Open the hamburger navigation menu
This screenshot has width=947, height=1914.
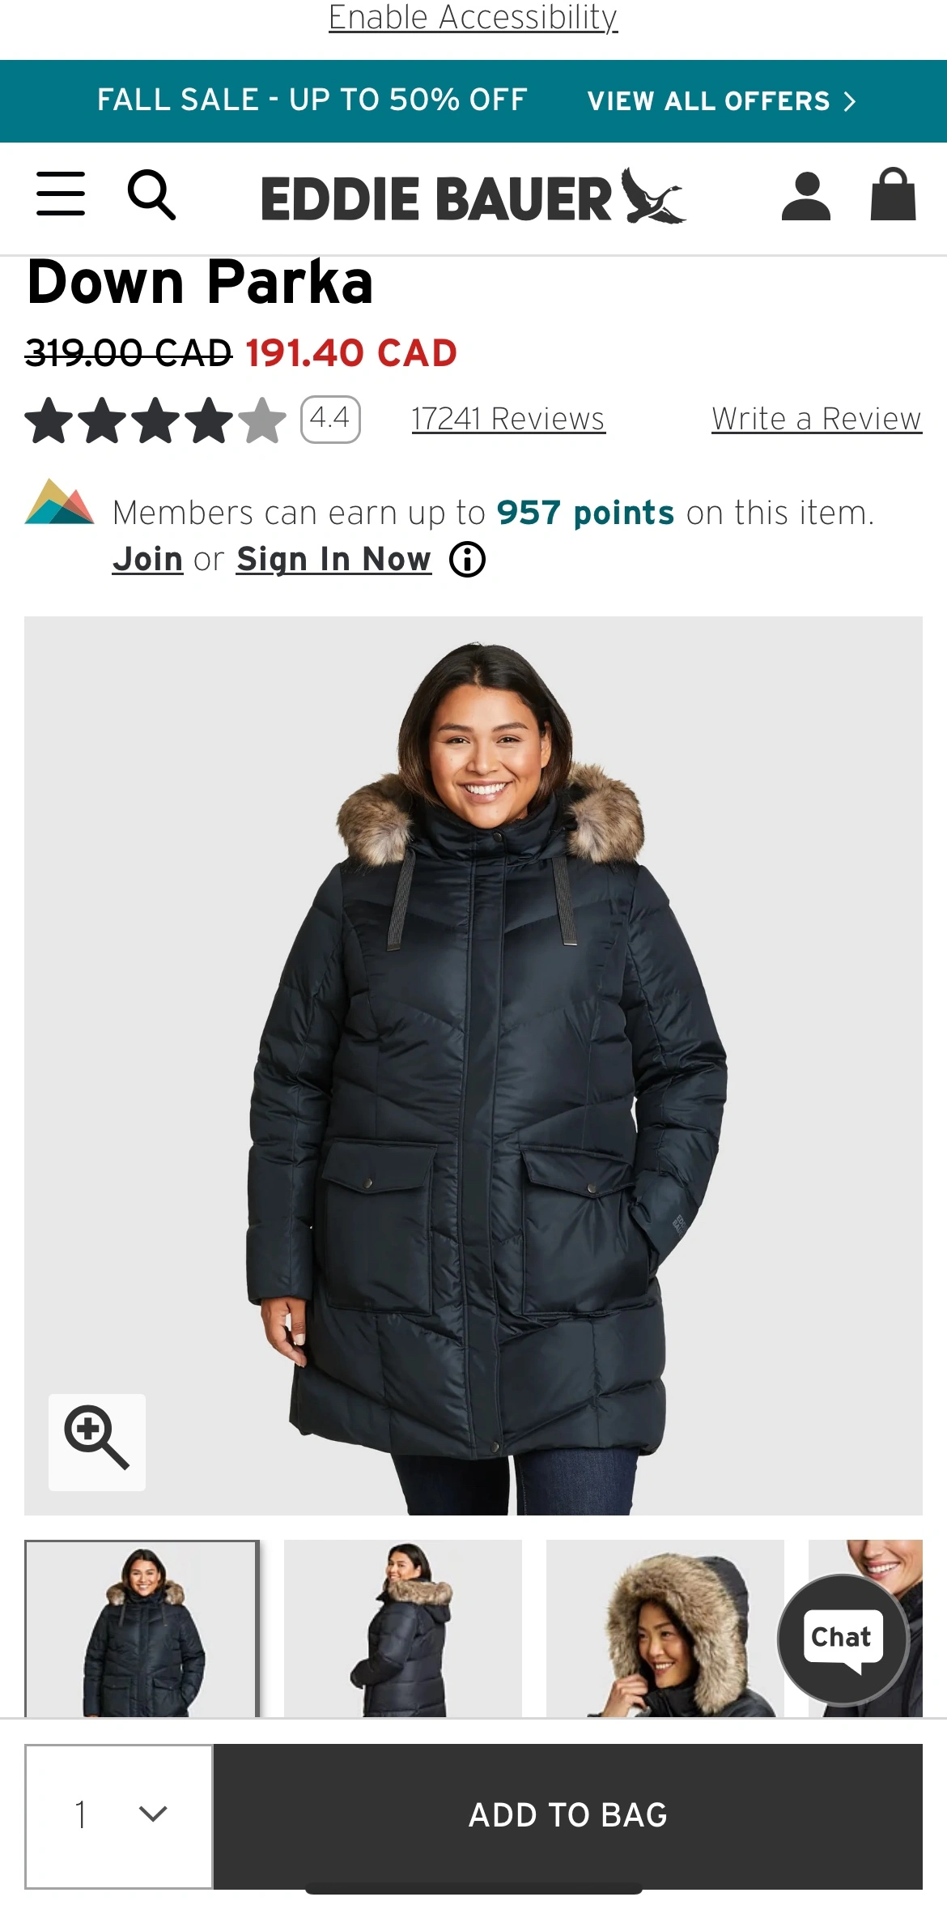(61, 194)
